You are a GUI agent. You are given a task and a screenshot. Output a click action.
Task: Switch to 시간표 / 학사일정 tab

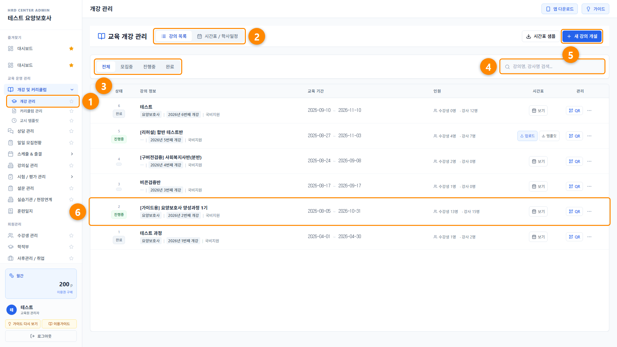(x=218, y=36)
